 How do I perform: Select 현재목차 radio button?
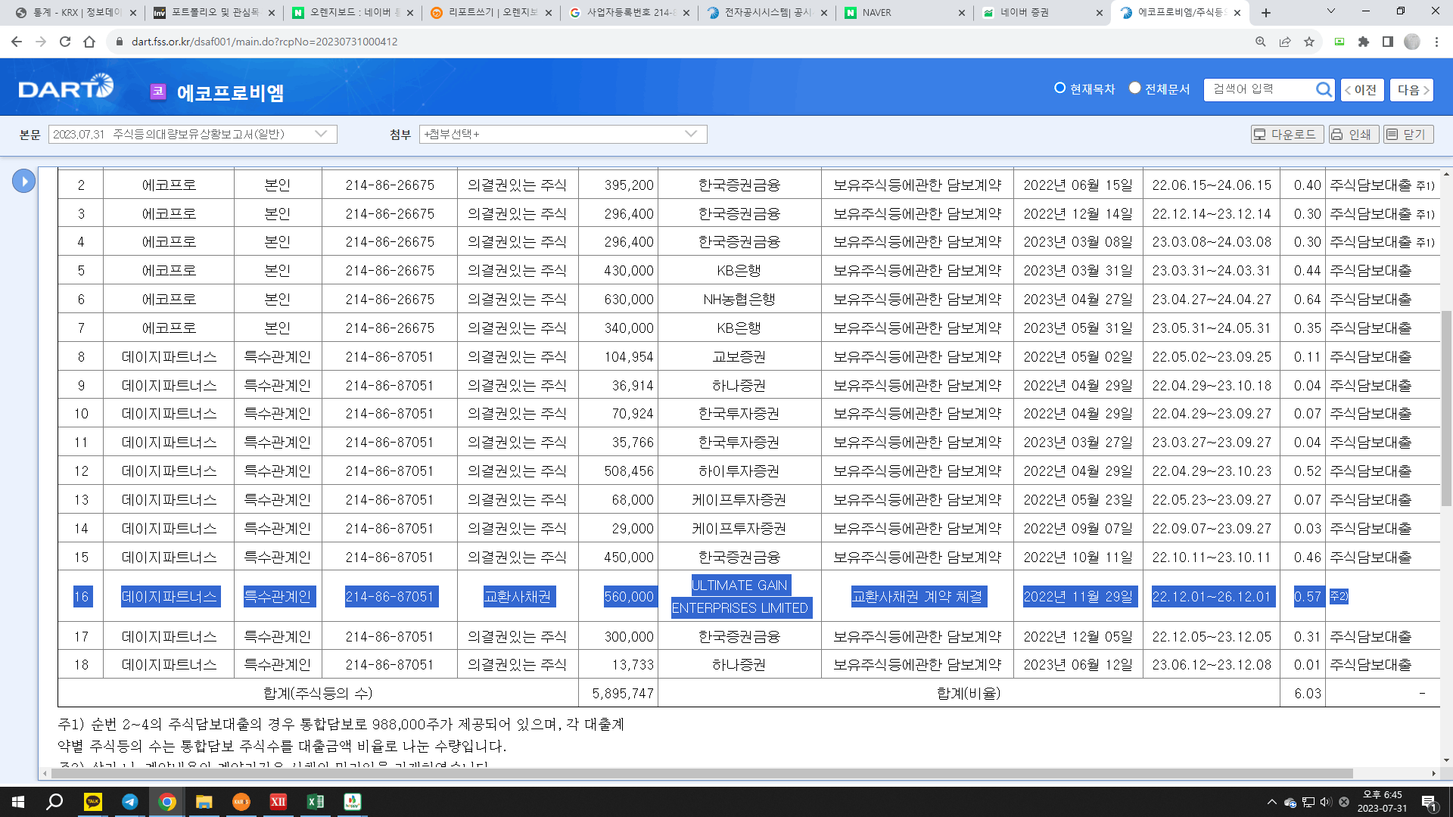click(1059, 89)
